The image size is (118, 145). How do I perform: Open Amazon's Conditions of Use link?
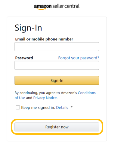(x=87, y=93)
